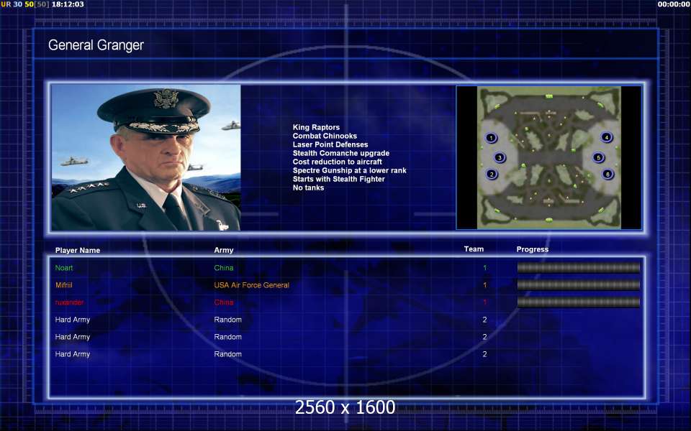Click the King Raptors feature text
The height and width of the screenshot is (431, 691).
pos(316,127)
